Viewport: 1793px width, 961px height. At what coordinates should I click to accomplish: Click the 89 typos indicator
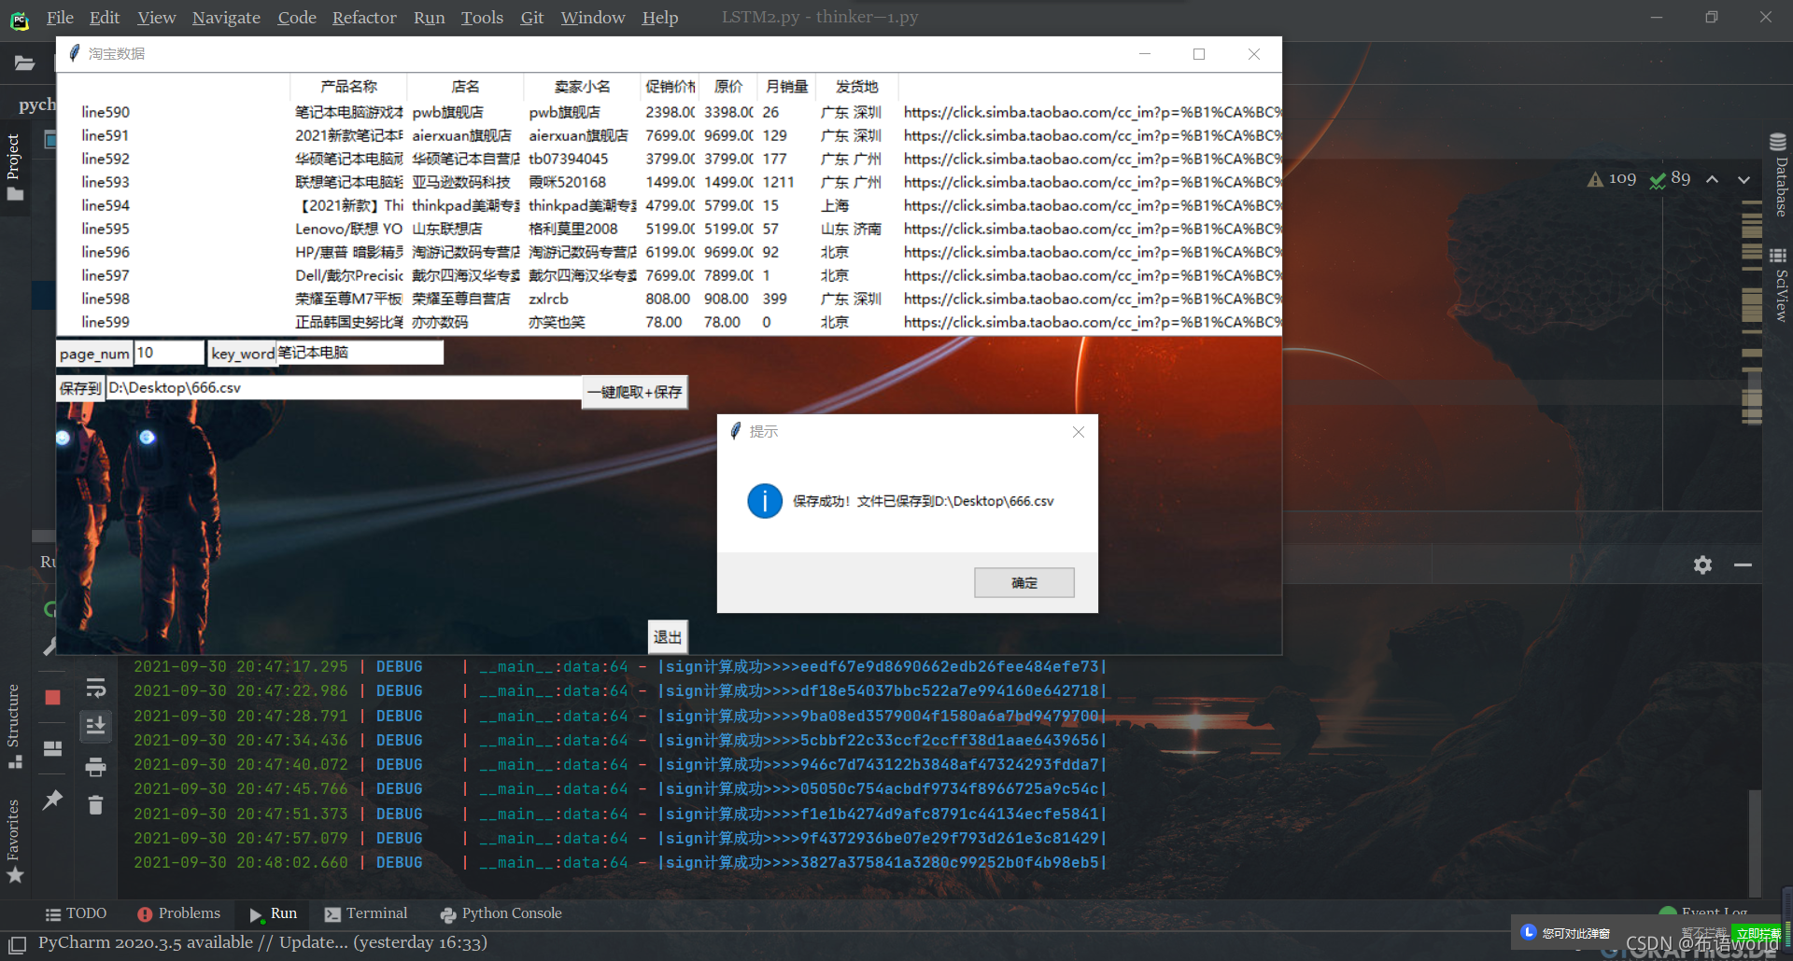click(x=1670, y=178)
